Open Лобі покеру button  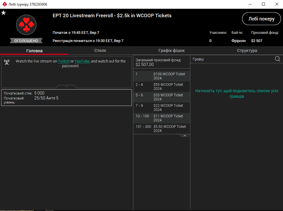click(261, 19)
